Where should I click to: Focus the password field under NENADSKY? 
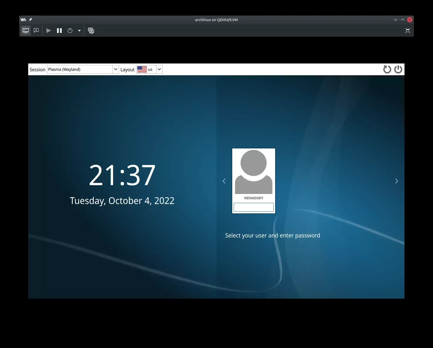click(x=253, y=207)
